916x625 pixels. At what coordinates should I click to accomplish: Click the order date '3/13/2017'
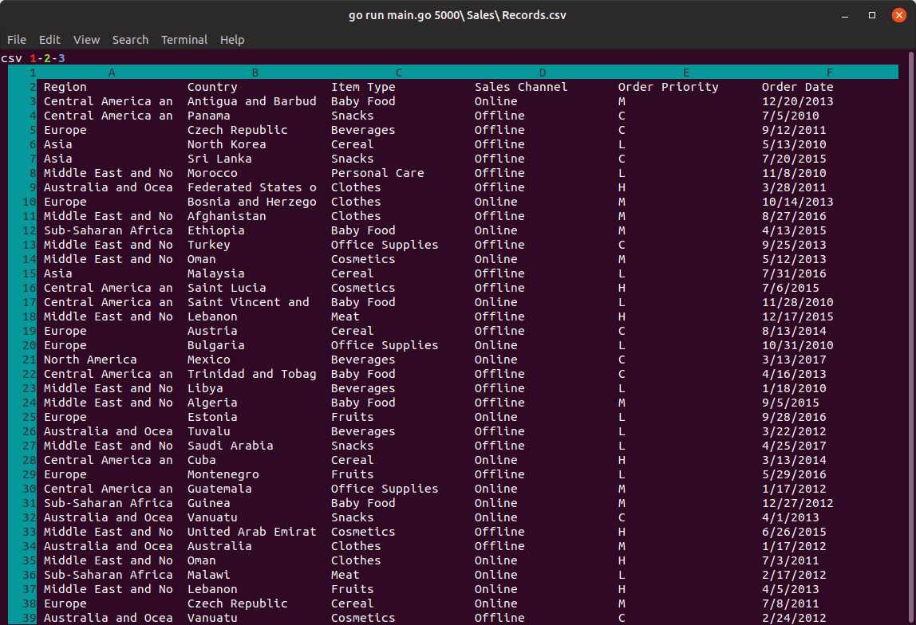point(794,360)
